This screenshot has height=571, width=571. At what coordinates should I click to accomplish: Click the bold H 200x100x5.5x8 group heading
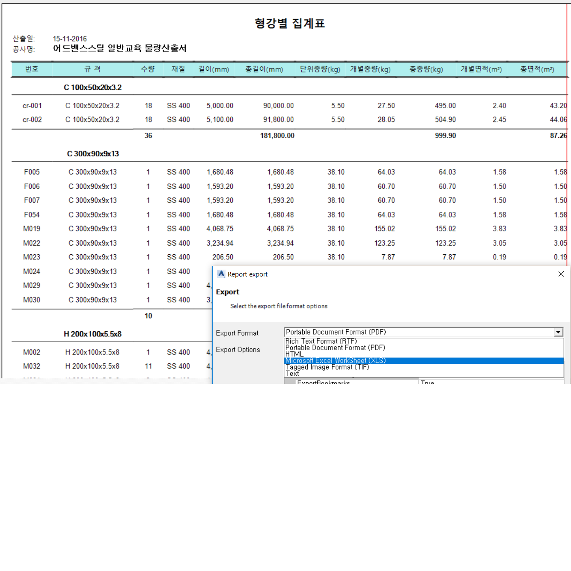click(93, 334)
